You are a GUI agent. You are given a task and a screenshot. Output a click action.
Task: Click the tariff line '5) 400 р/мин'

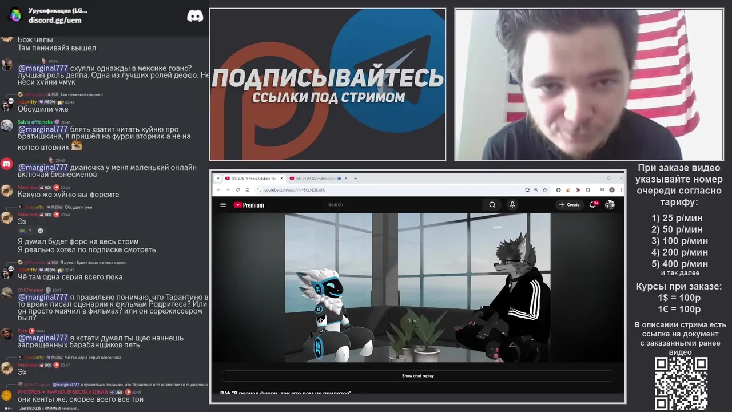(679, 264)
